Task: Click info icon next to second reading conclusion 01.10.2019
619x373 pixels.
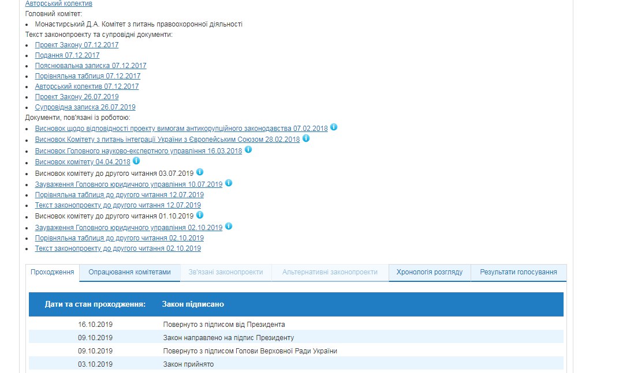Action: (200, 216)
